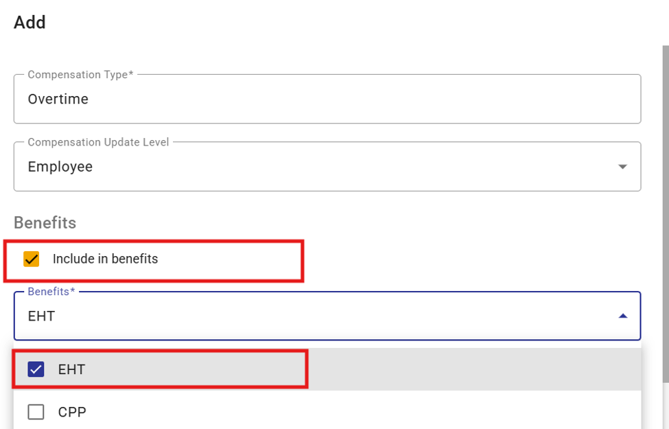Click the Employee selected value text
Screen dimensions: 669x429
click(60, 167)
